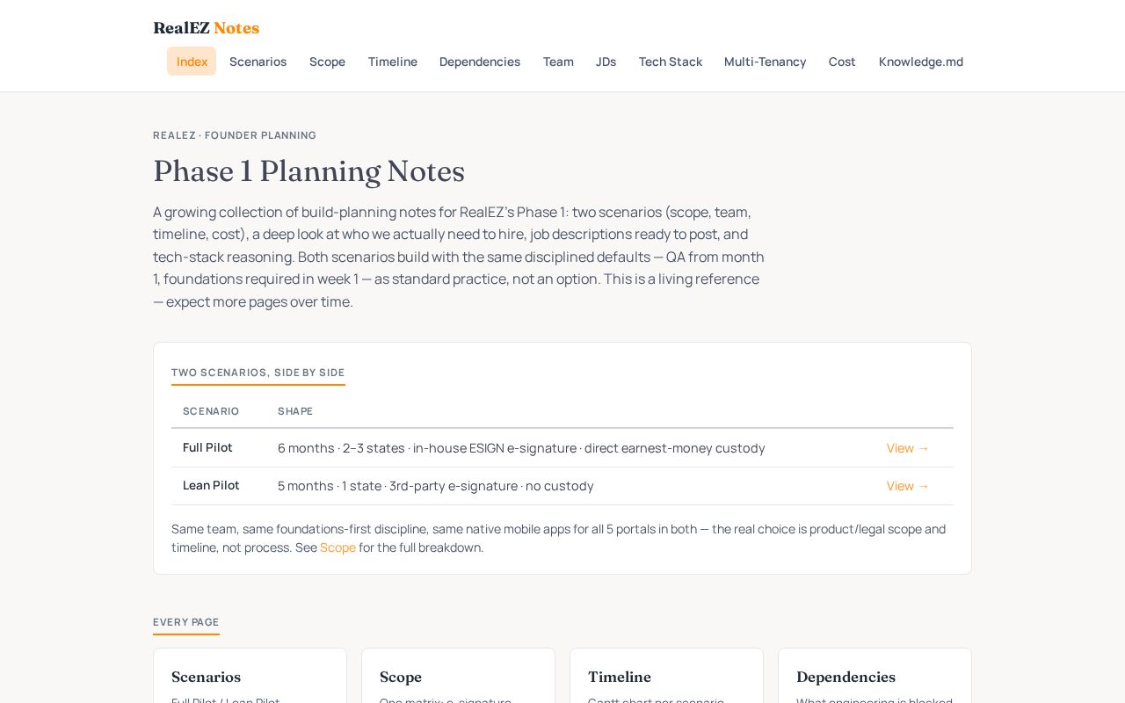Image resolution: width=1125 pixels, height=703 pixels.
Task: Follow the inline Scope link
Action: pos(337,547)
